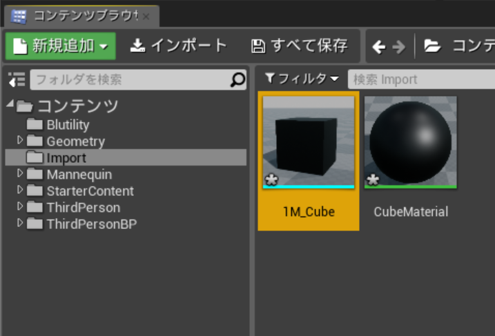This screenshot has width=495, height=336.
Task: Expand the Geometry folder arrow
Action: coord(20,140)
